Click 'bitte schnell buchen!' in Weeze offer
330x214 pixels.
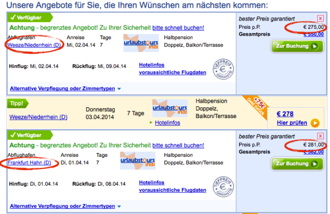coord(178,28)
